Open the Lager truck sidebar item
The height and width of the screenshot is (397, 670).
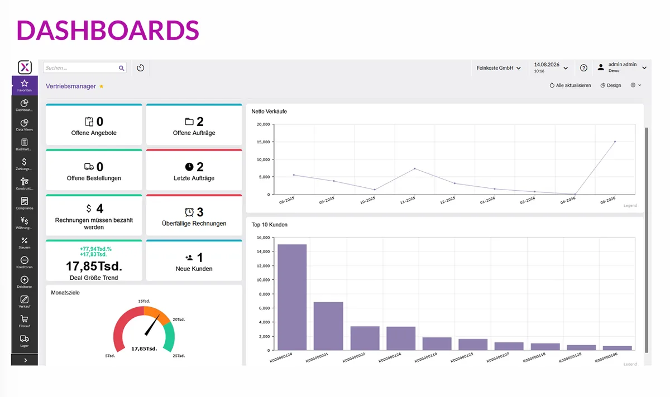coord(25,341)
